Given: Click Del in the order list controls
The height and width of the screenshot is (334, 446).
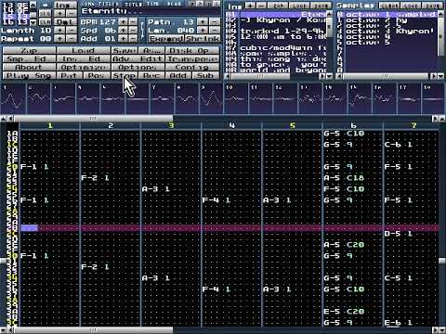Looking at the screenshot, I should tap(66, 22).
